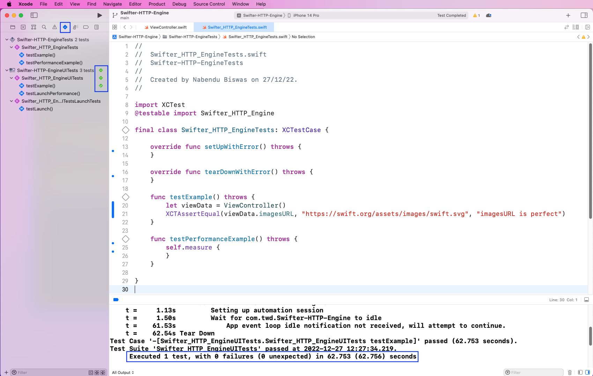Open the Apple menu
The height and width of the screenshot is (376, 593).
9,4
